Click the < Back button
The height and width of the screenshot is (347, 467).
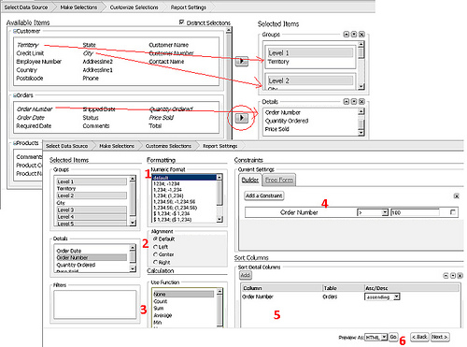tap(419, 337)
